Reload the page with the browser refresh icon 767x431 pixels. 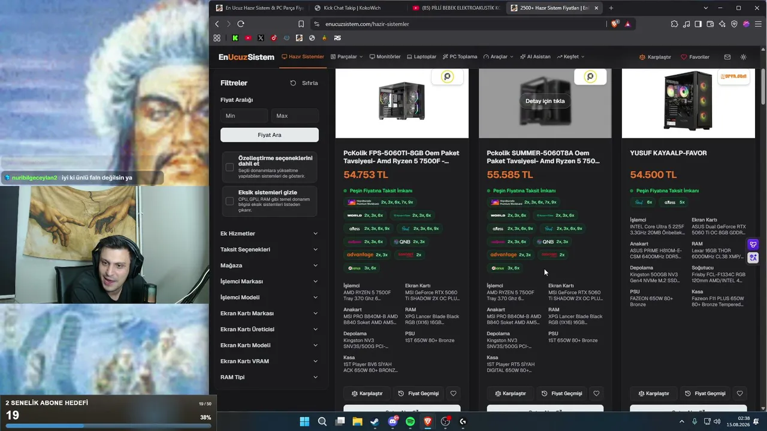(x=241, y=24)
